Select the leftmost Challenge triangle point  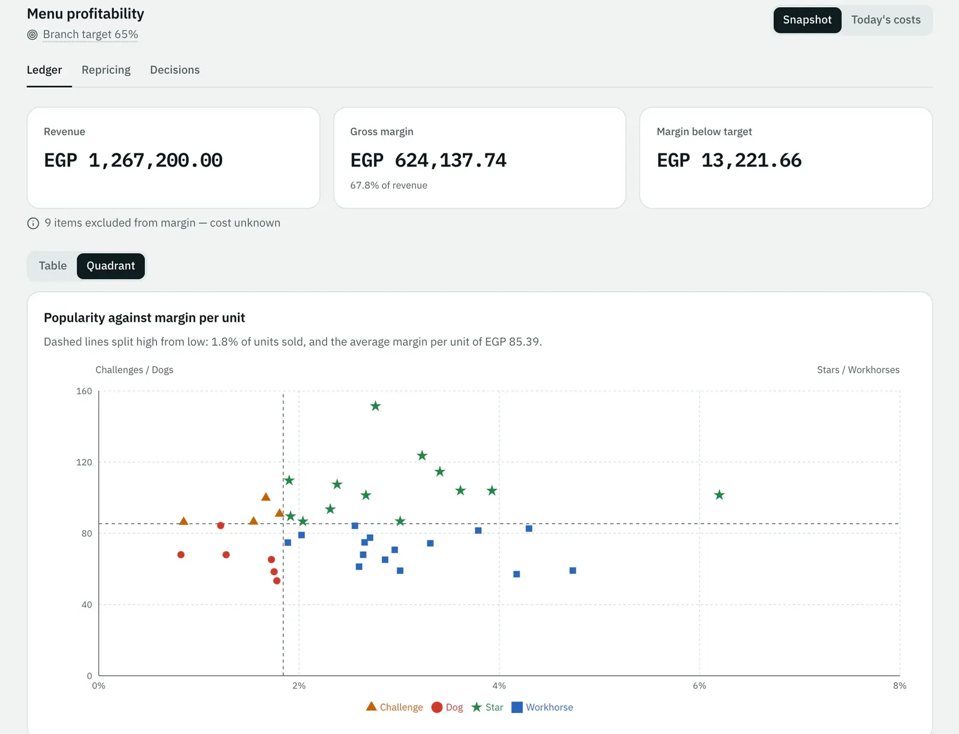pos(183,521)
